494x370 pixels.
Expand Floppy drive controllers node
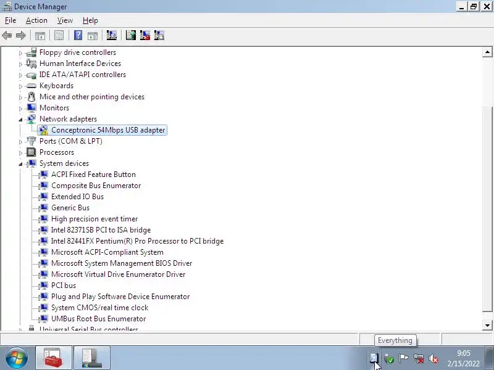tap(20, 53)
